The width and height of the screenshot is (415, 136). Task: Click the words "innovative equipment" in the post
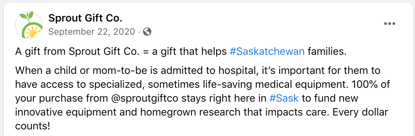click(65, 113)
